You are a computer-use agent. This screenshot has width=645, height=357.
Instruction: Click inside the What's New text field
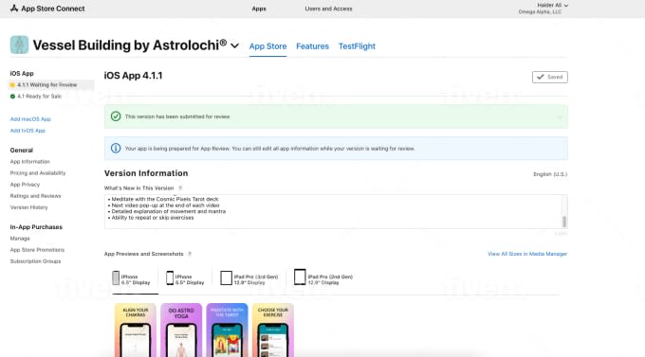click(336, 211)
